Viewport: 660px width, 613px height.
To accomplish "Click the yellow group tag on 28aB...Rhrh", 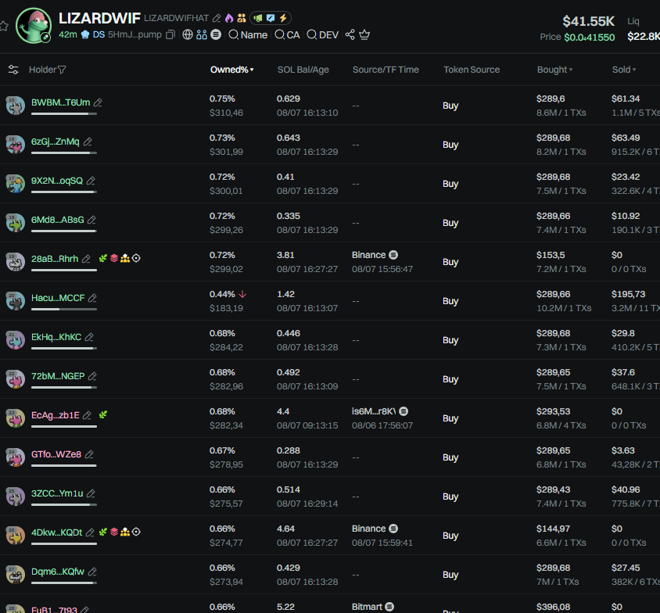I will [x=125, y=258].
